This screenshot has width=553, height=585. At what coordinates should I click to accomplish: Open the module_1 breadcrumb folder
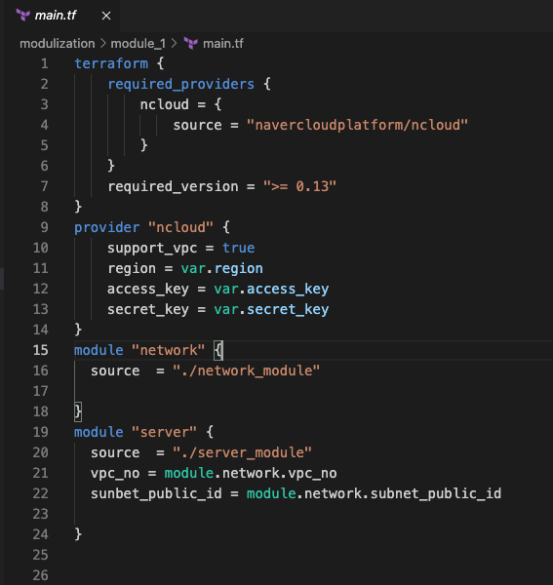138,44
